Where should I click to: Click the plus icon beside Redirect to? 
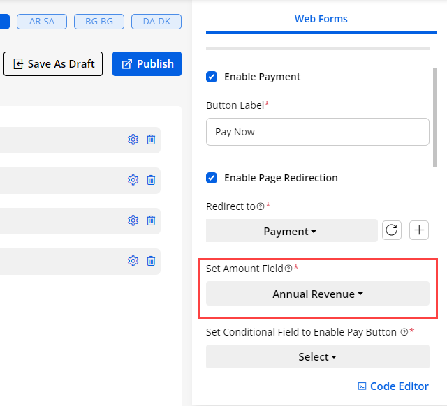[418, 231]
